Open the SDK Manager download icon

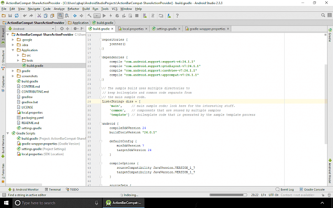[x=169, y=16]
